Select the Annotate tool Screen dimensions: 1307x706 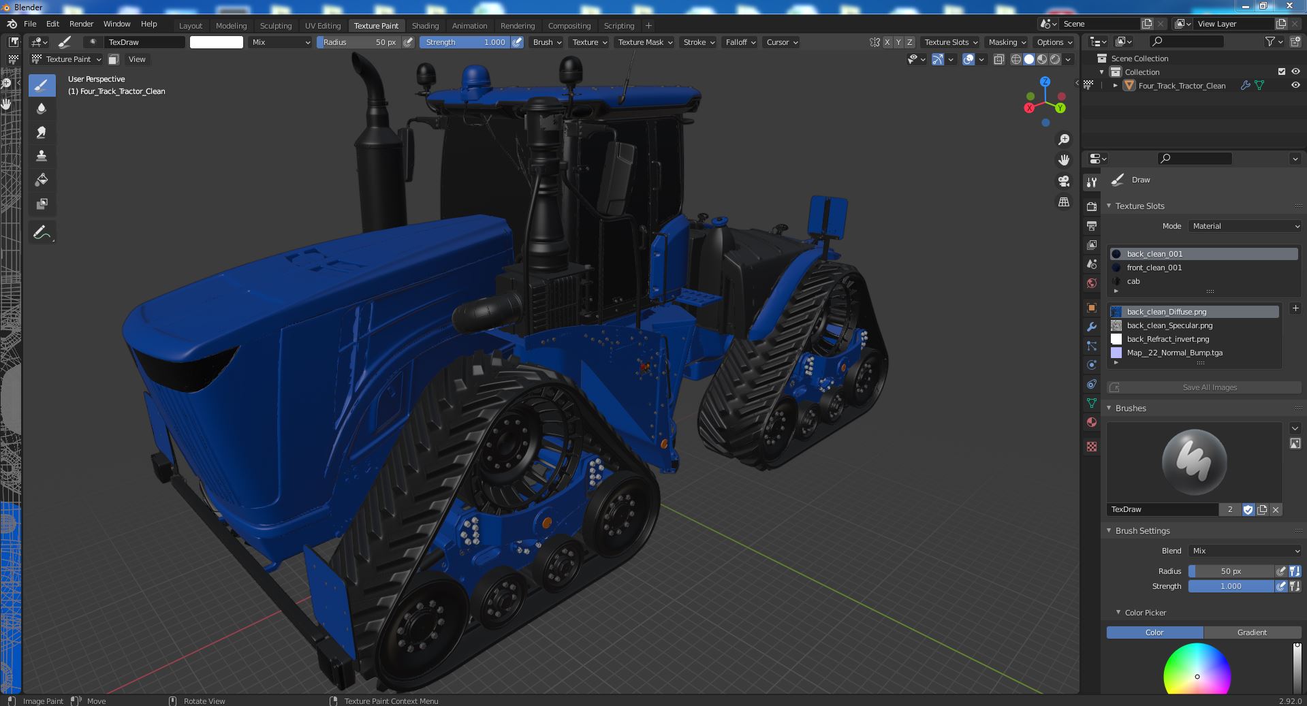click(42, 233)
